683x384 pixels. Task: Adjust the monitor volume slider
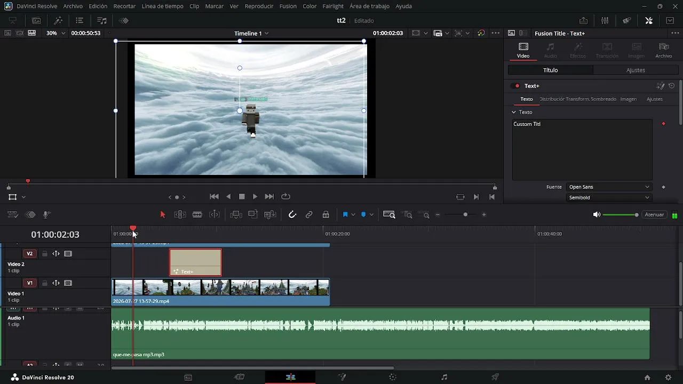click(x=621, y=214)
